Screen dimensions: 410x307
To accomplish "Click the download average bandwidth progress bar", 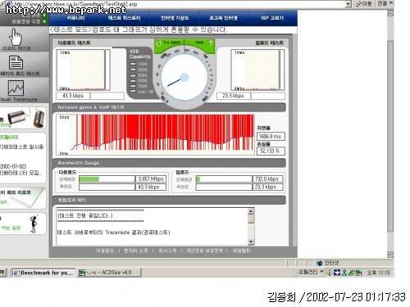I will coord(107,179).
